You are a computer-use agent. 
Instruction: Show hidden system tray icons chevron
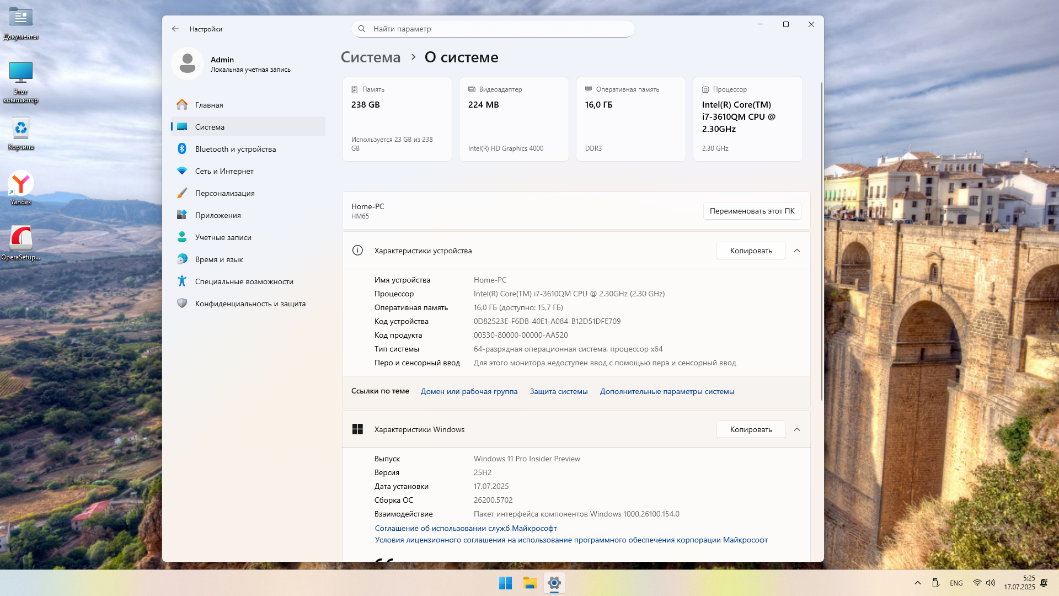click(918, 583)
